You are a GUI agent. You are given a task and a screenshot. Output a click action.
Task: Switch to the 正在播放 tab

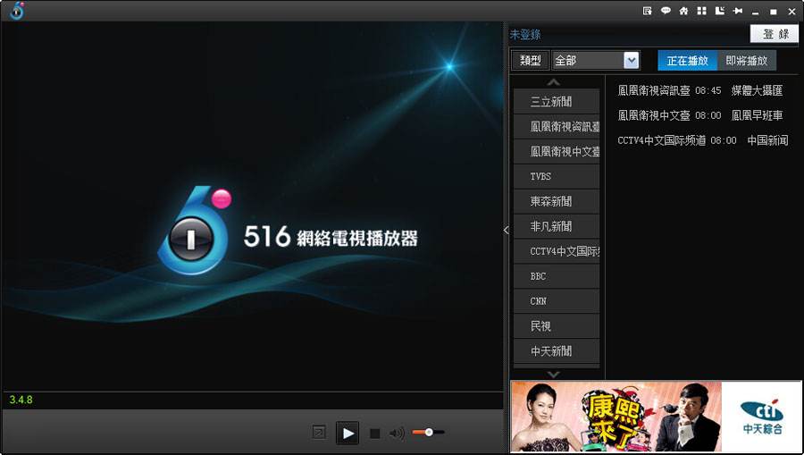coord(688,61)
